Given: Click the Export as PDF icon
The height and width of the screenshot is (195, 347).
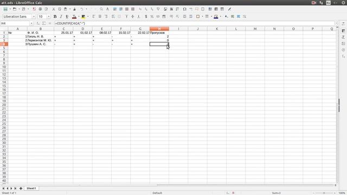Looking at the screenshot, I should pos(34,9).
